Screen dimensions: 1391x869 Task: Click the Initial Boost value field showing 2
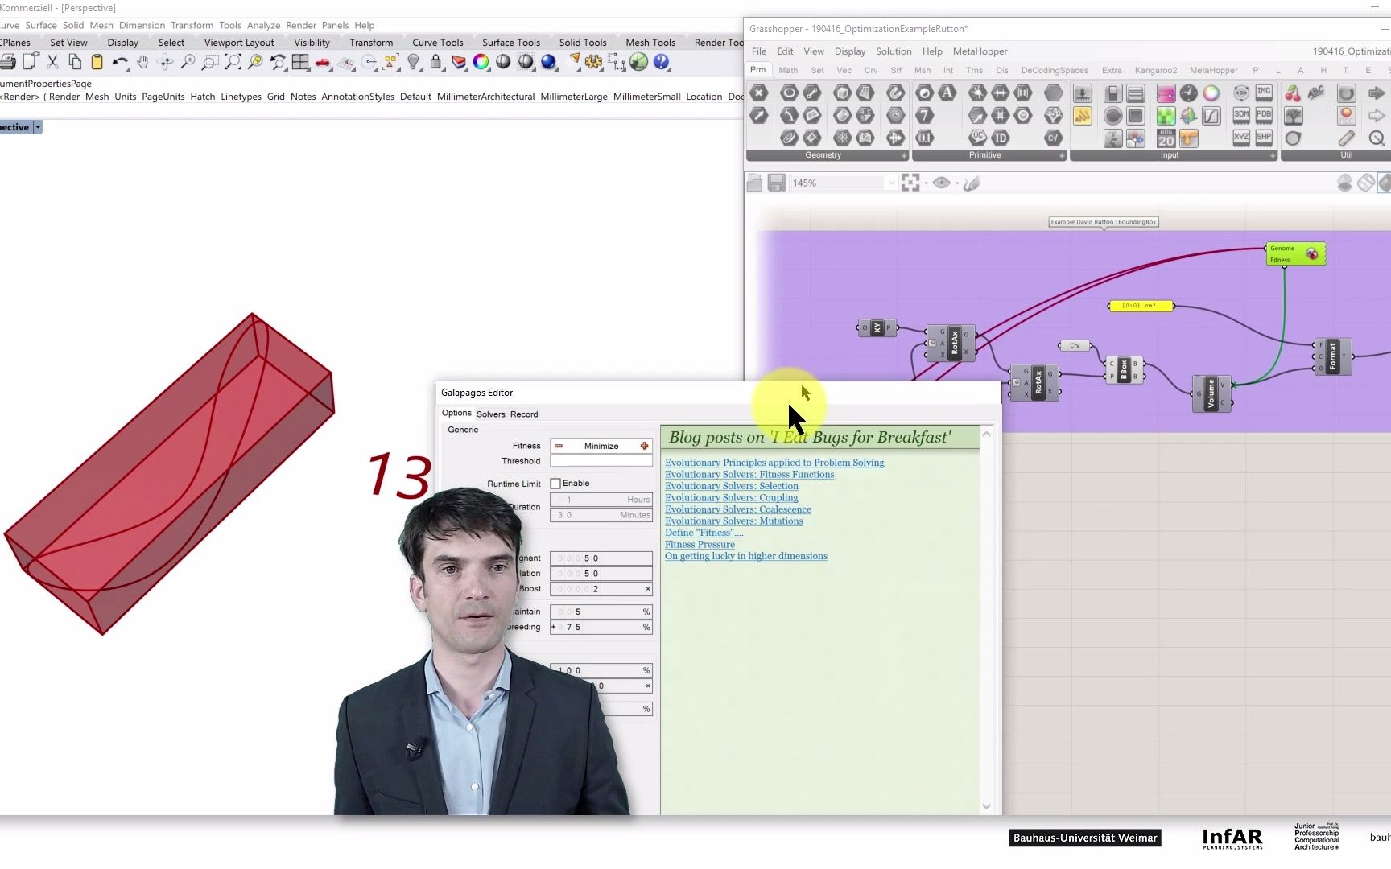601,589
